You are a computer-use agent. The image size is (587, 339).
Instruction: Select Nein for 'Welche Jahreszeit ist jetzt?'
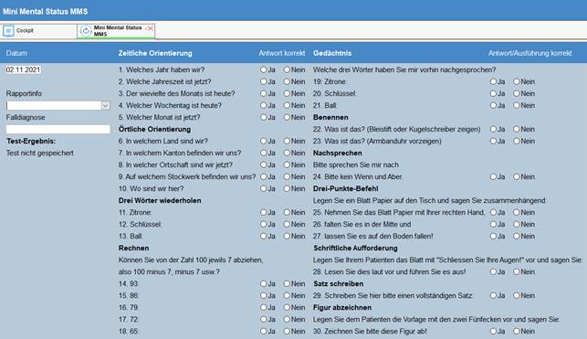[x=287, y=81]
